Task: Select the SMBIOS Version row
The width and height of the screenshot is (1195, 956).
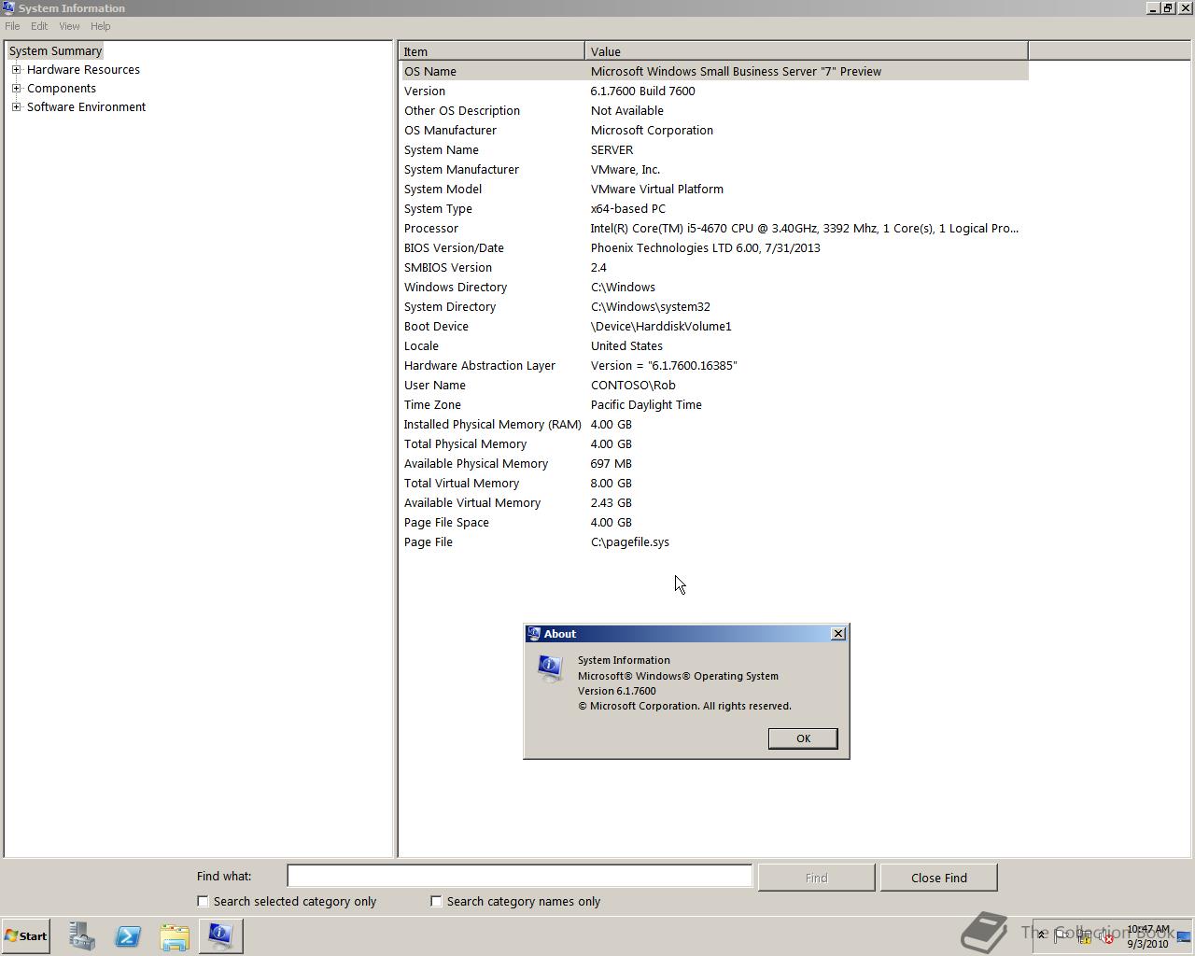Action: click(x=714, y=267)
